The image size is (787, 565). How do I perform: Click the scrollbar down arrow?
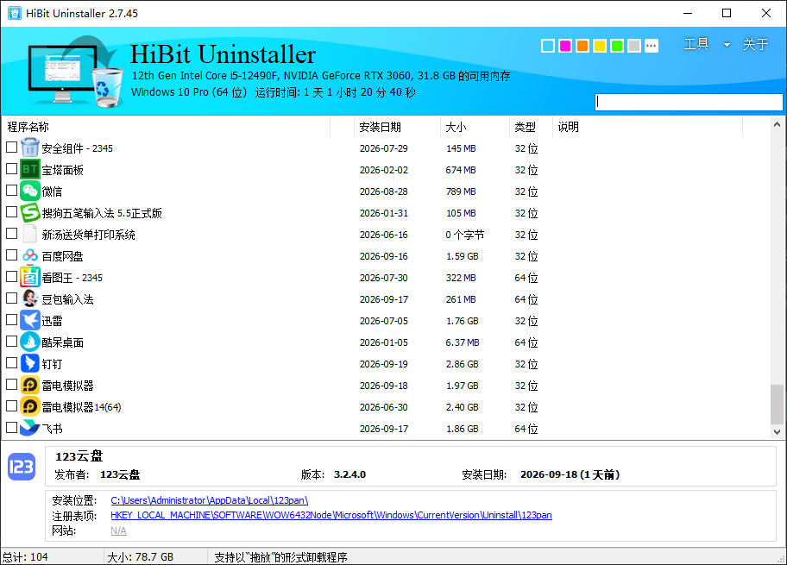(777, 431)
